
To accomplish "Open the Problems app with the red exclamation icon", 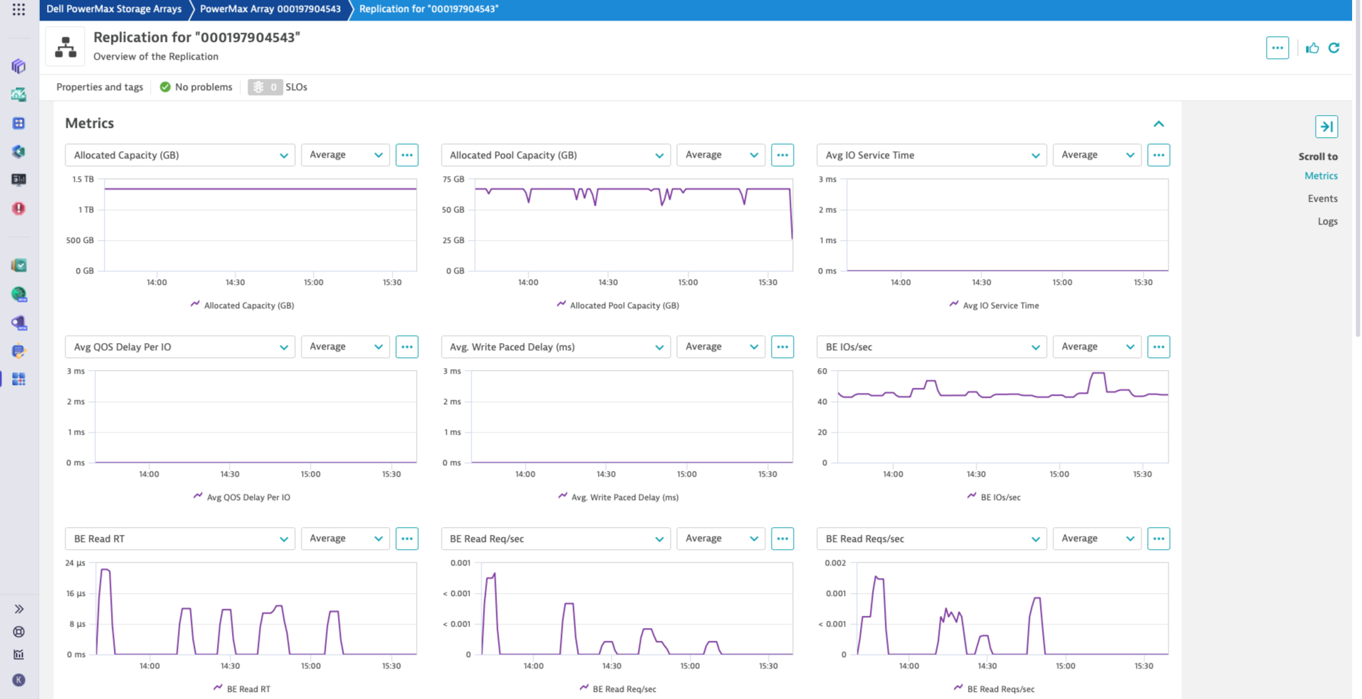I will coord(18,208).
